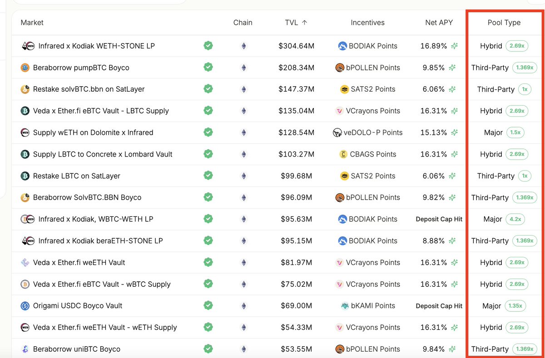
Task: Click the verified badge on Beraborrow pumpBTC Boyco row
Action: [x=208, y=67]
